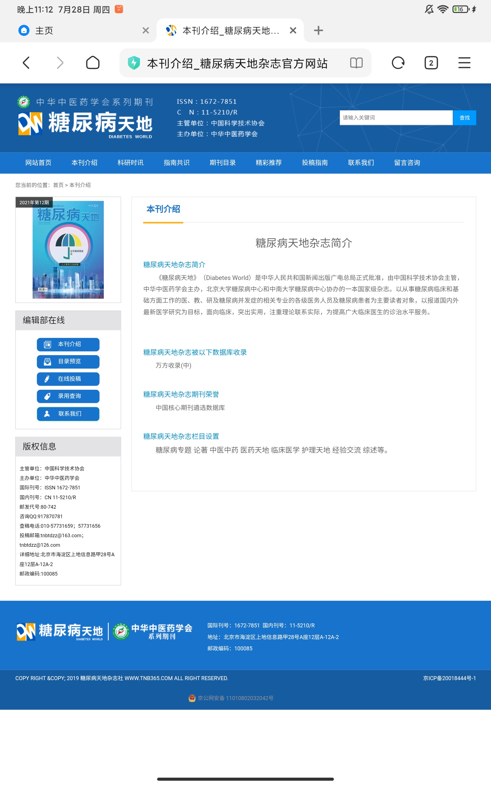Open 指南共识 menu item
The width and height of the screenshot is (491, 785).
coord(177,163)
